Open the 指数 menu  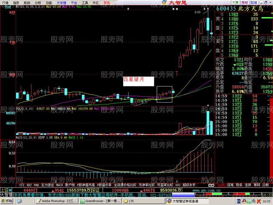16,3
